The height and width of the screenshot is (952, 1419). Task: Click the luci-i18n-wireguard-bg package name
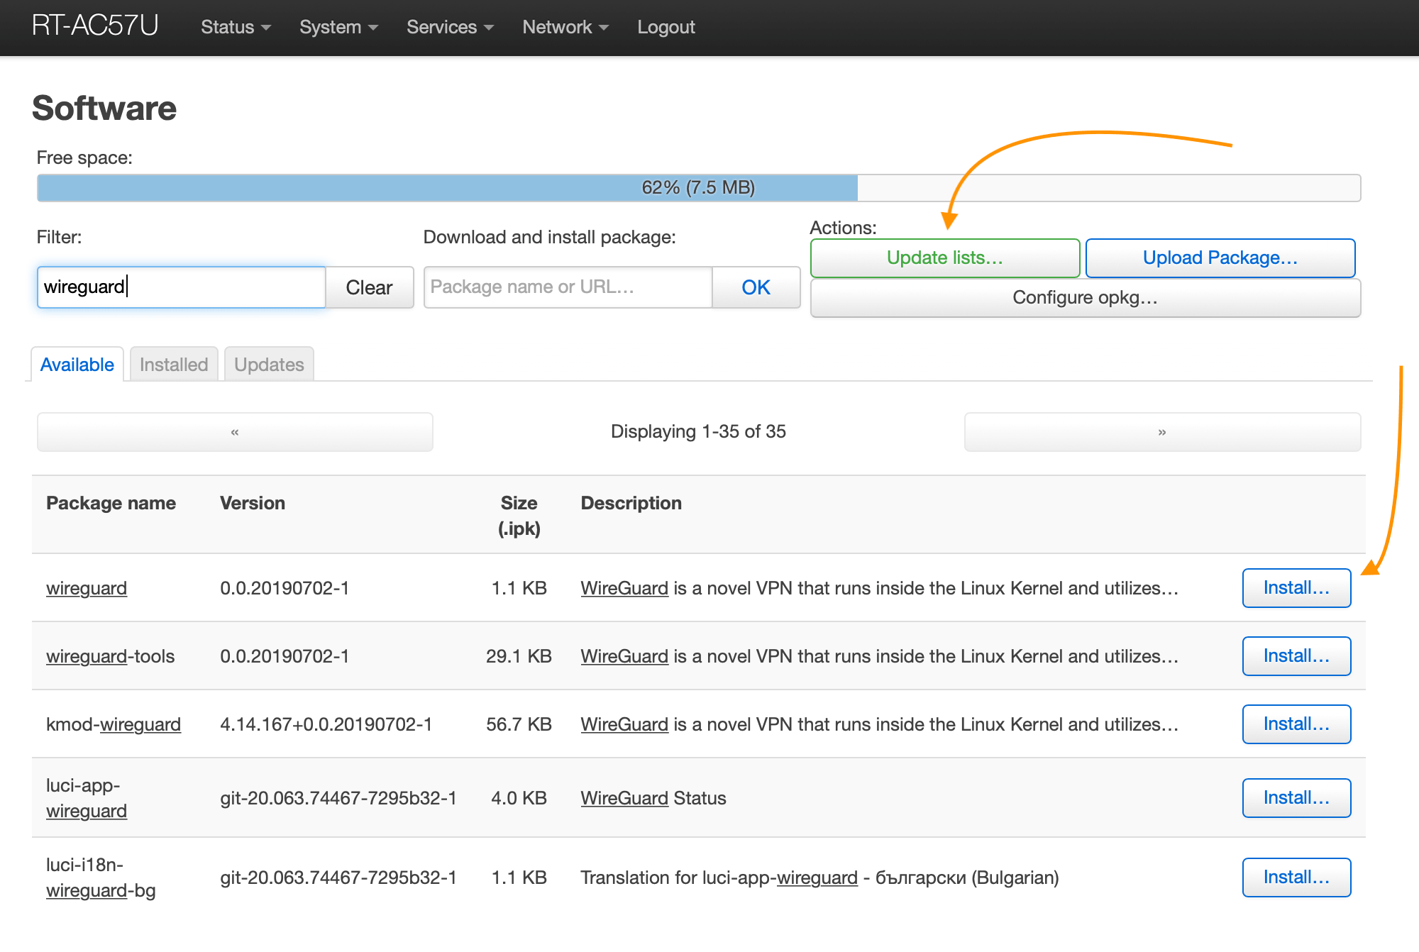[x=101, y=878]
